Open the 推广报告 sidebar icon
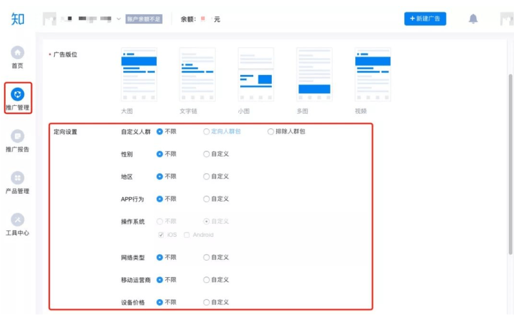 17,136
